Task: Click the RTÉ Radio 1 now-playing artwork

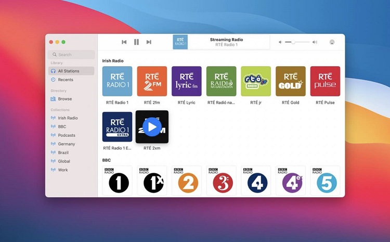Action: click(x=180, y=42)
